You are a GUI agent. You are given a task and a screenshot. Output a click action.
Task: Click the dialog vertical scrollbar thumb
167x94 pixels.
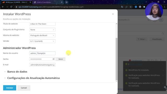[x=117, y=59]
